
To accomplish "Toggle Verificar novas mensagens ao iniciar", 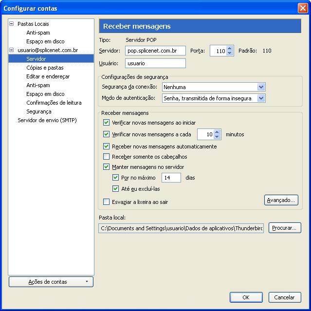I will 106,122.
